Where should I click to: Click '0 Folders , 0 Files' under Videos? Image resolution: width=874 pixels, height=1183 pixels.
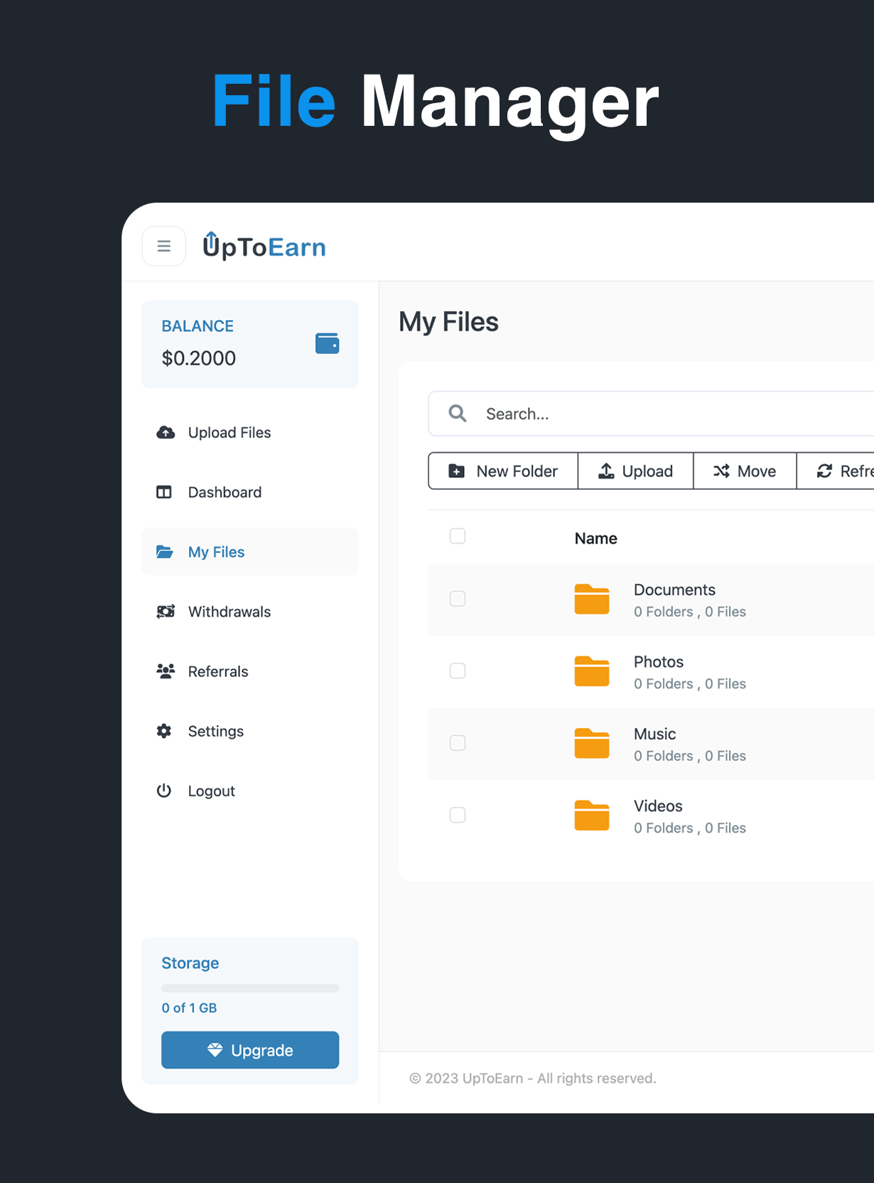(690, 828)
